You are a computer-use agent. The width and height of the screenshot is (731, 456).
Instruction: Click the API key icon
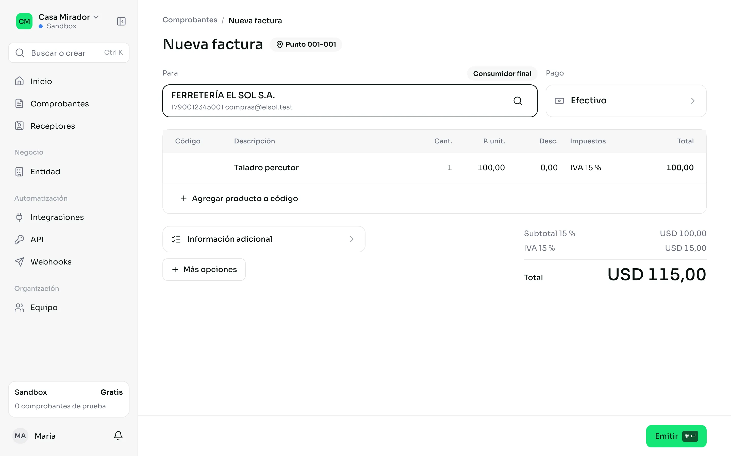19,239
